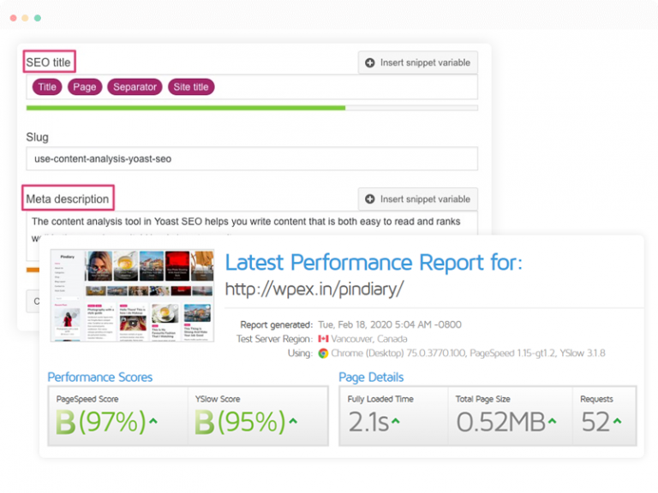
Task: Click the Vancouver, Canada server region text
Action: click(369, 339)
